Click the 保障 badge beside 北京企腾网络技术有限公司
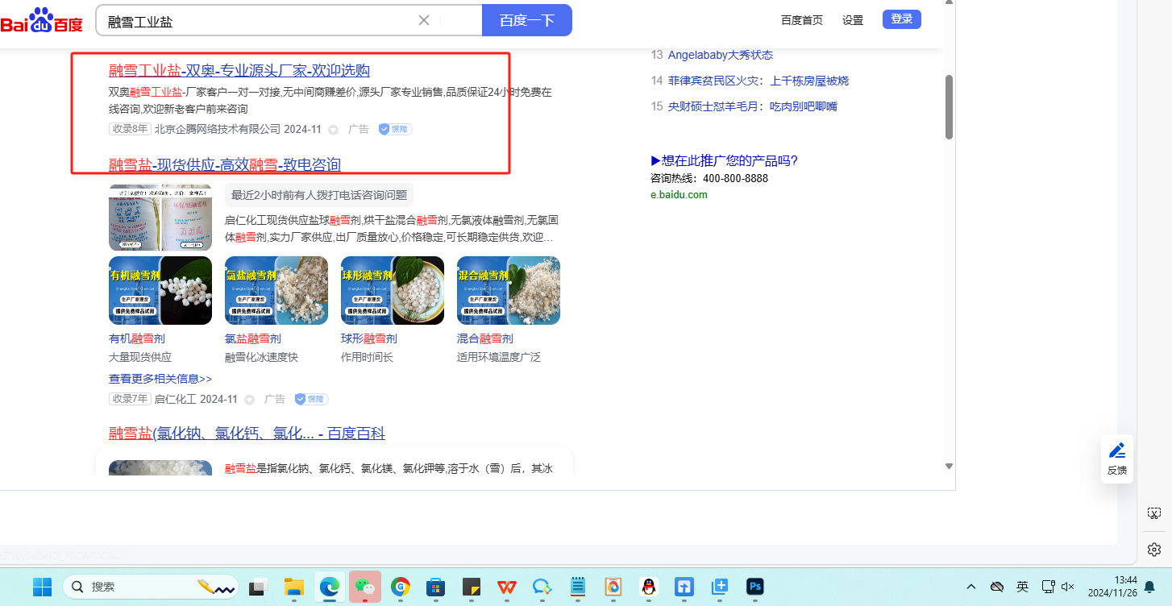Viewport: 1172px width, 606px height. [395, 129]
